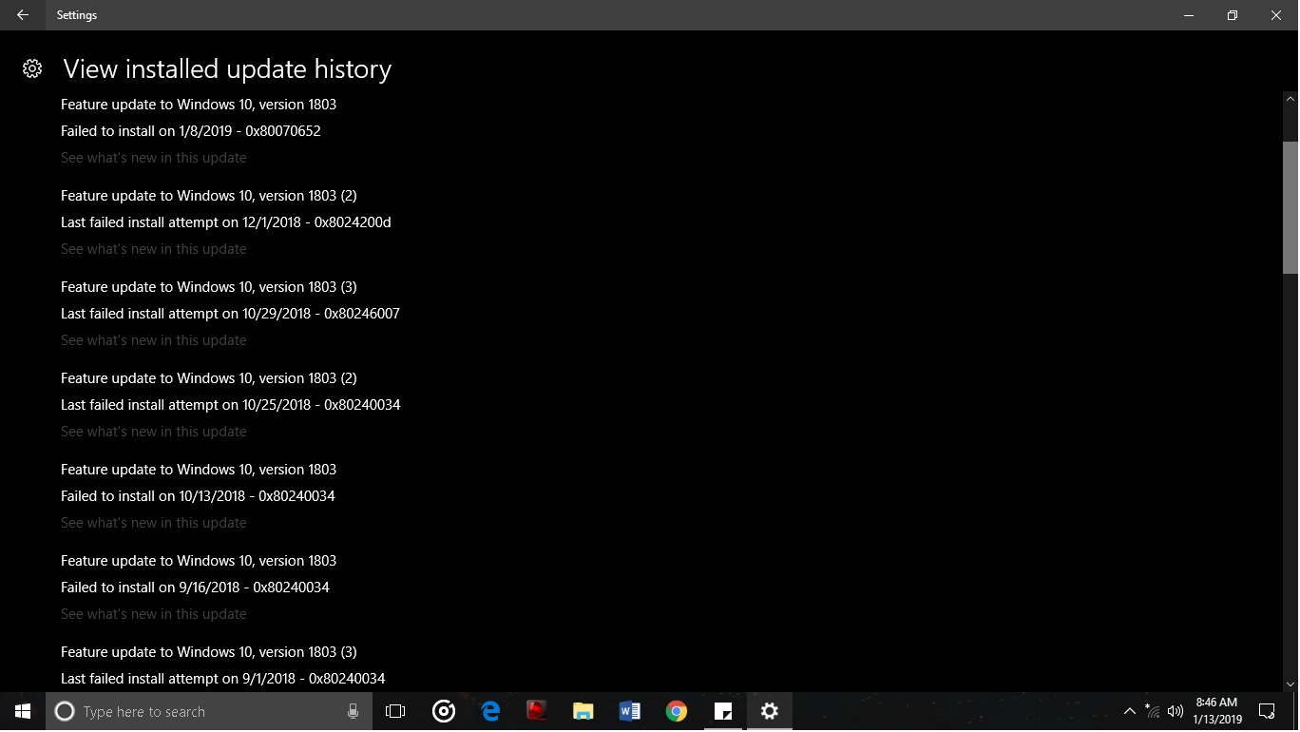Click the entry with error code 0x8024200d
Viewport: 1300px width, 732px height.
(x=226, y=222)
